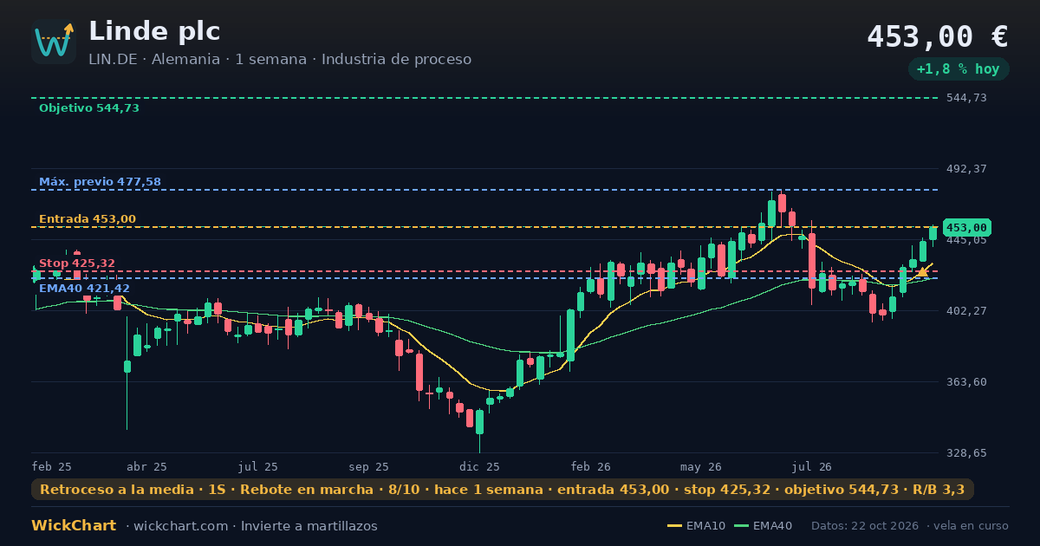Click the feb 25 date axis label
The height and width of the screenshot is (546, 1040).
pyautogui.click(x=52, y=466)
